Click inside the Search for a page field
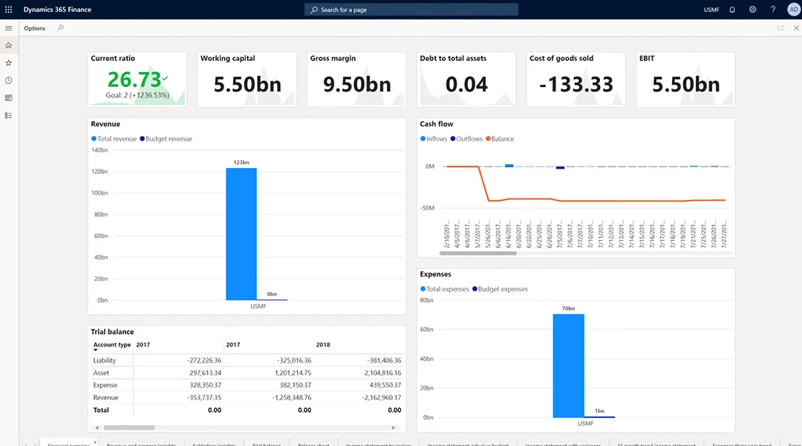 (411, 10)
